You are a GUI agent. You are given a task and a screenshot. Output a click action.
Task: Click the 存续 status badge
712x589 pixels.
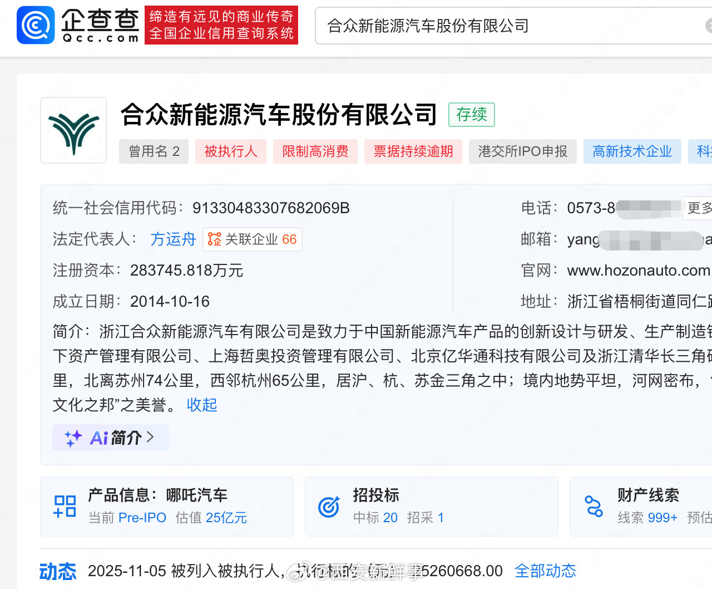click(x=472, y=115)
